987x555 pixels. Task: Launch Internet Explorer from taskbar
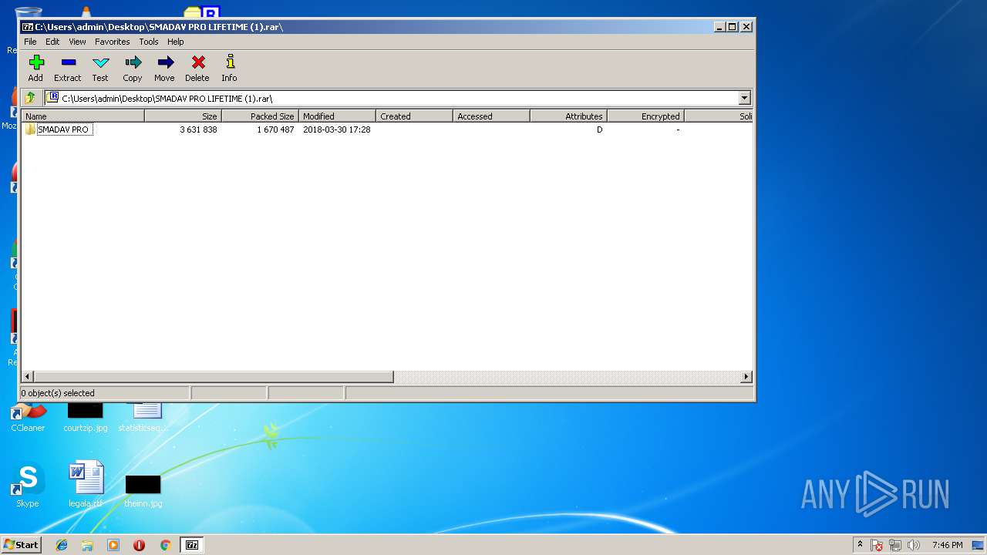(x=62, y=545)
